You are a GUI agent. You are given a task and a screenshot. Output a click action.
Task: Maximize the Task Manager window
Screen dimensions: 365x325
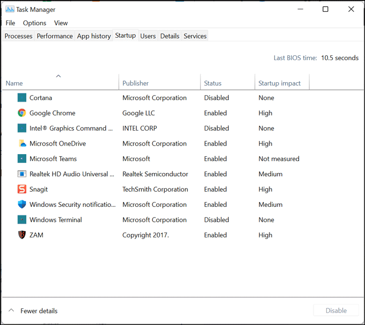coord(325,9)
